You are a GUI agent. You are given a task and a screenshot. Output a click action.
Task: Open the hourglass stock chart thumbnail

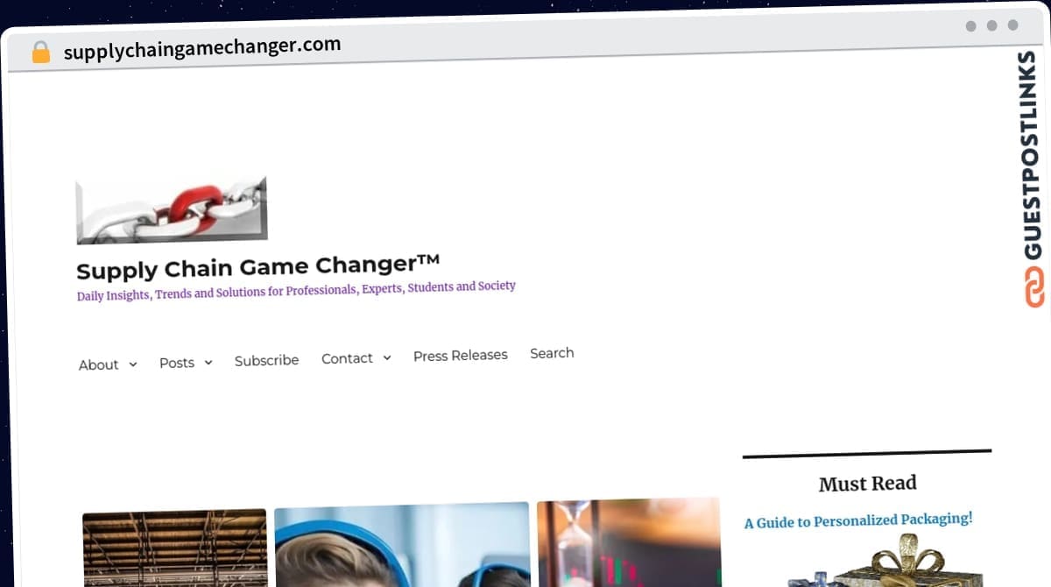629,542
